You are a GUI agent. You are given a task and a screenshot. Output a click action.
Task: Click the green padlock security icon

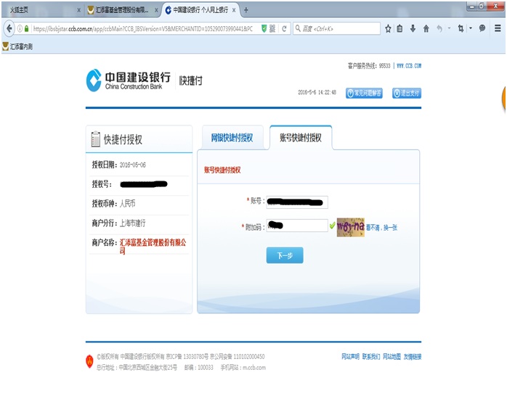tap(27, 29)
